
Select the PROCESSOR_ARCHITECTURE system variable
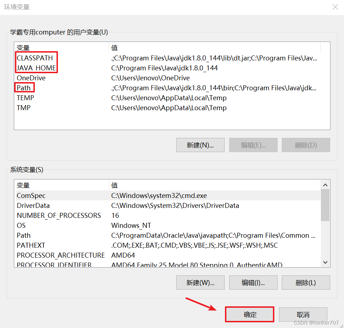coord(60,255)
